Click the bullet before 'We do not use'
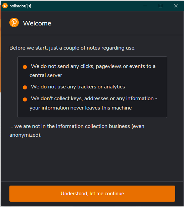The height and width of the screenshot is (207, 184). pyautogui.click(x=25, y=87)
